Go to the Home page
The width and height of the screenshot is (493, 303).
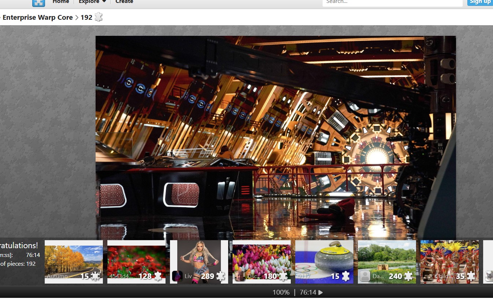point(61,2)
